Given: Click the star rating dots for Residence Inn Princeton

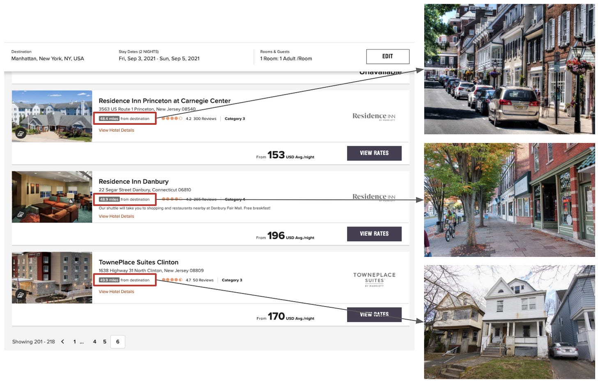Looking at the screenshot, I should pyautogui.click(x=172, y=119).
